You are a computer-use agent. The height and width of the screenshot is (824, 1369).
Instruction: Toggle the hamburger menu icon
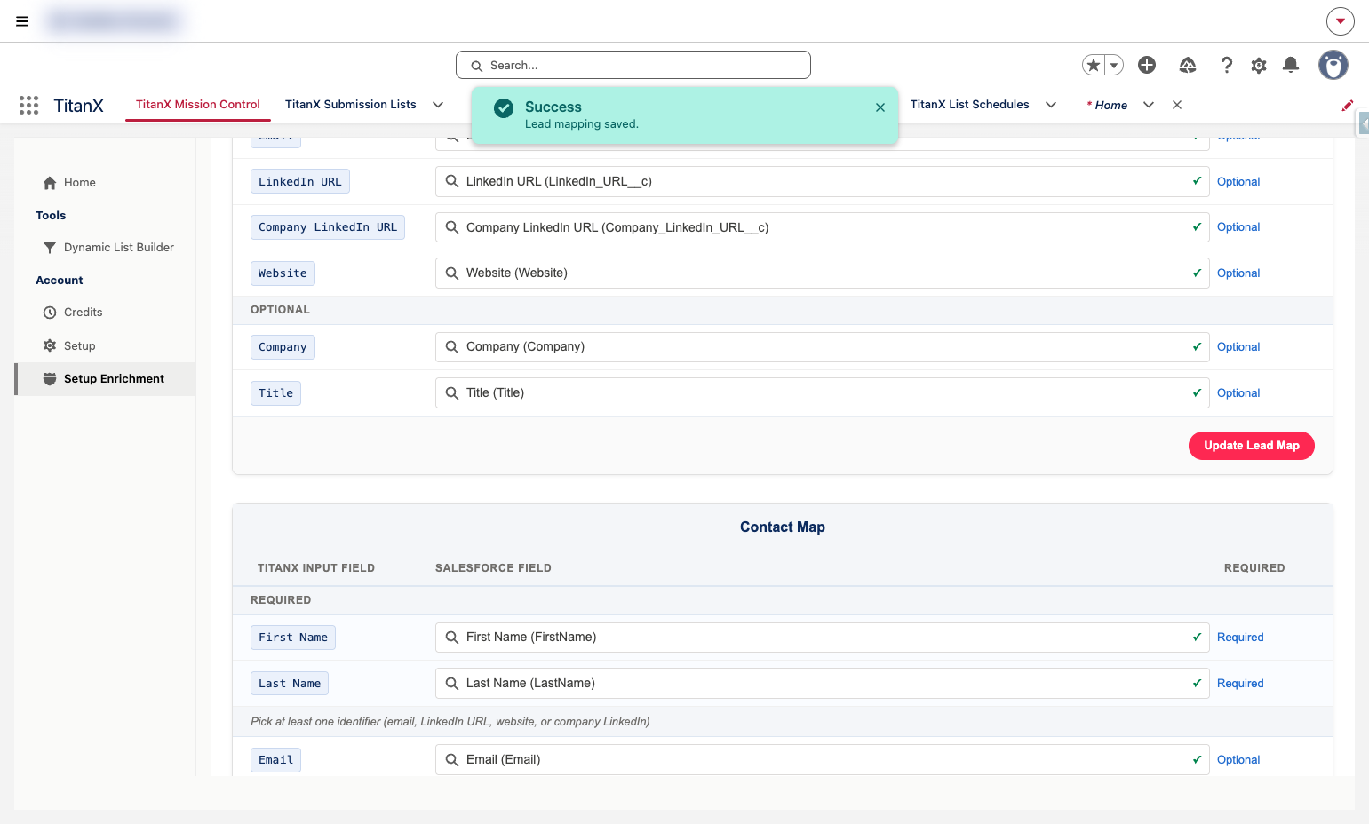(x=22, y=21)
